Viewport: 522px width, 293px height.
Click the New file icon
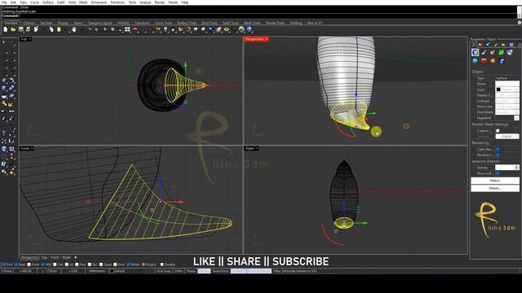tap(6, 29)
